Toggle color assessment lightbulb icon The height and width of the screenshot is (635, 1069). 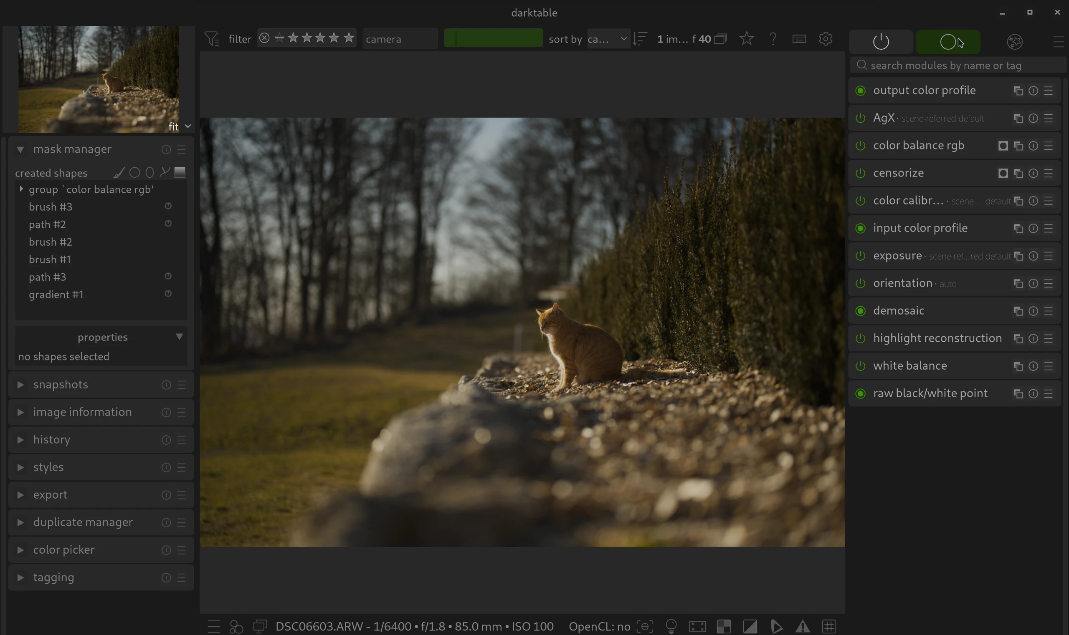tap(671, 626)
